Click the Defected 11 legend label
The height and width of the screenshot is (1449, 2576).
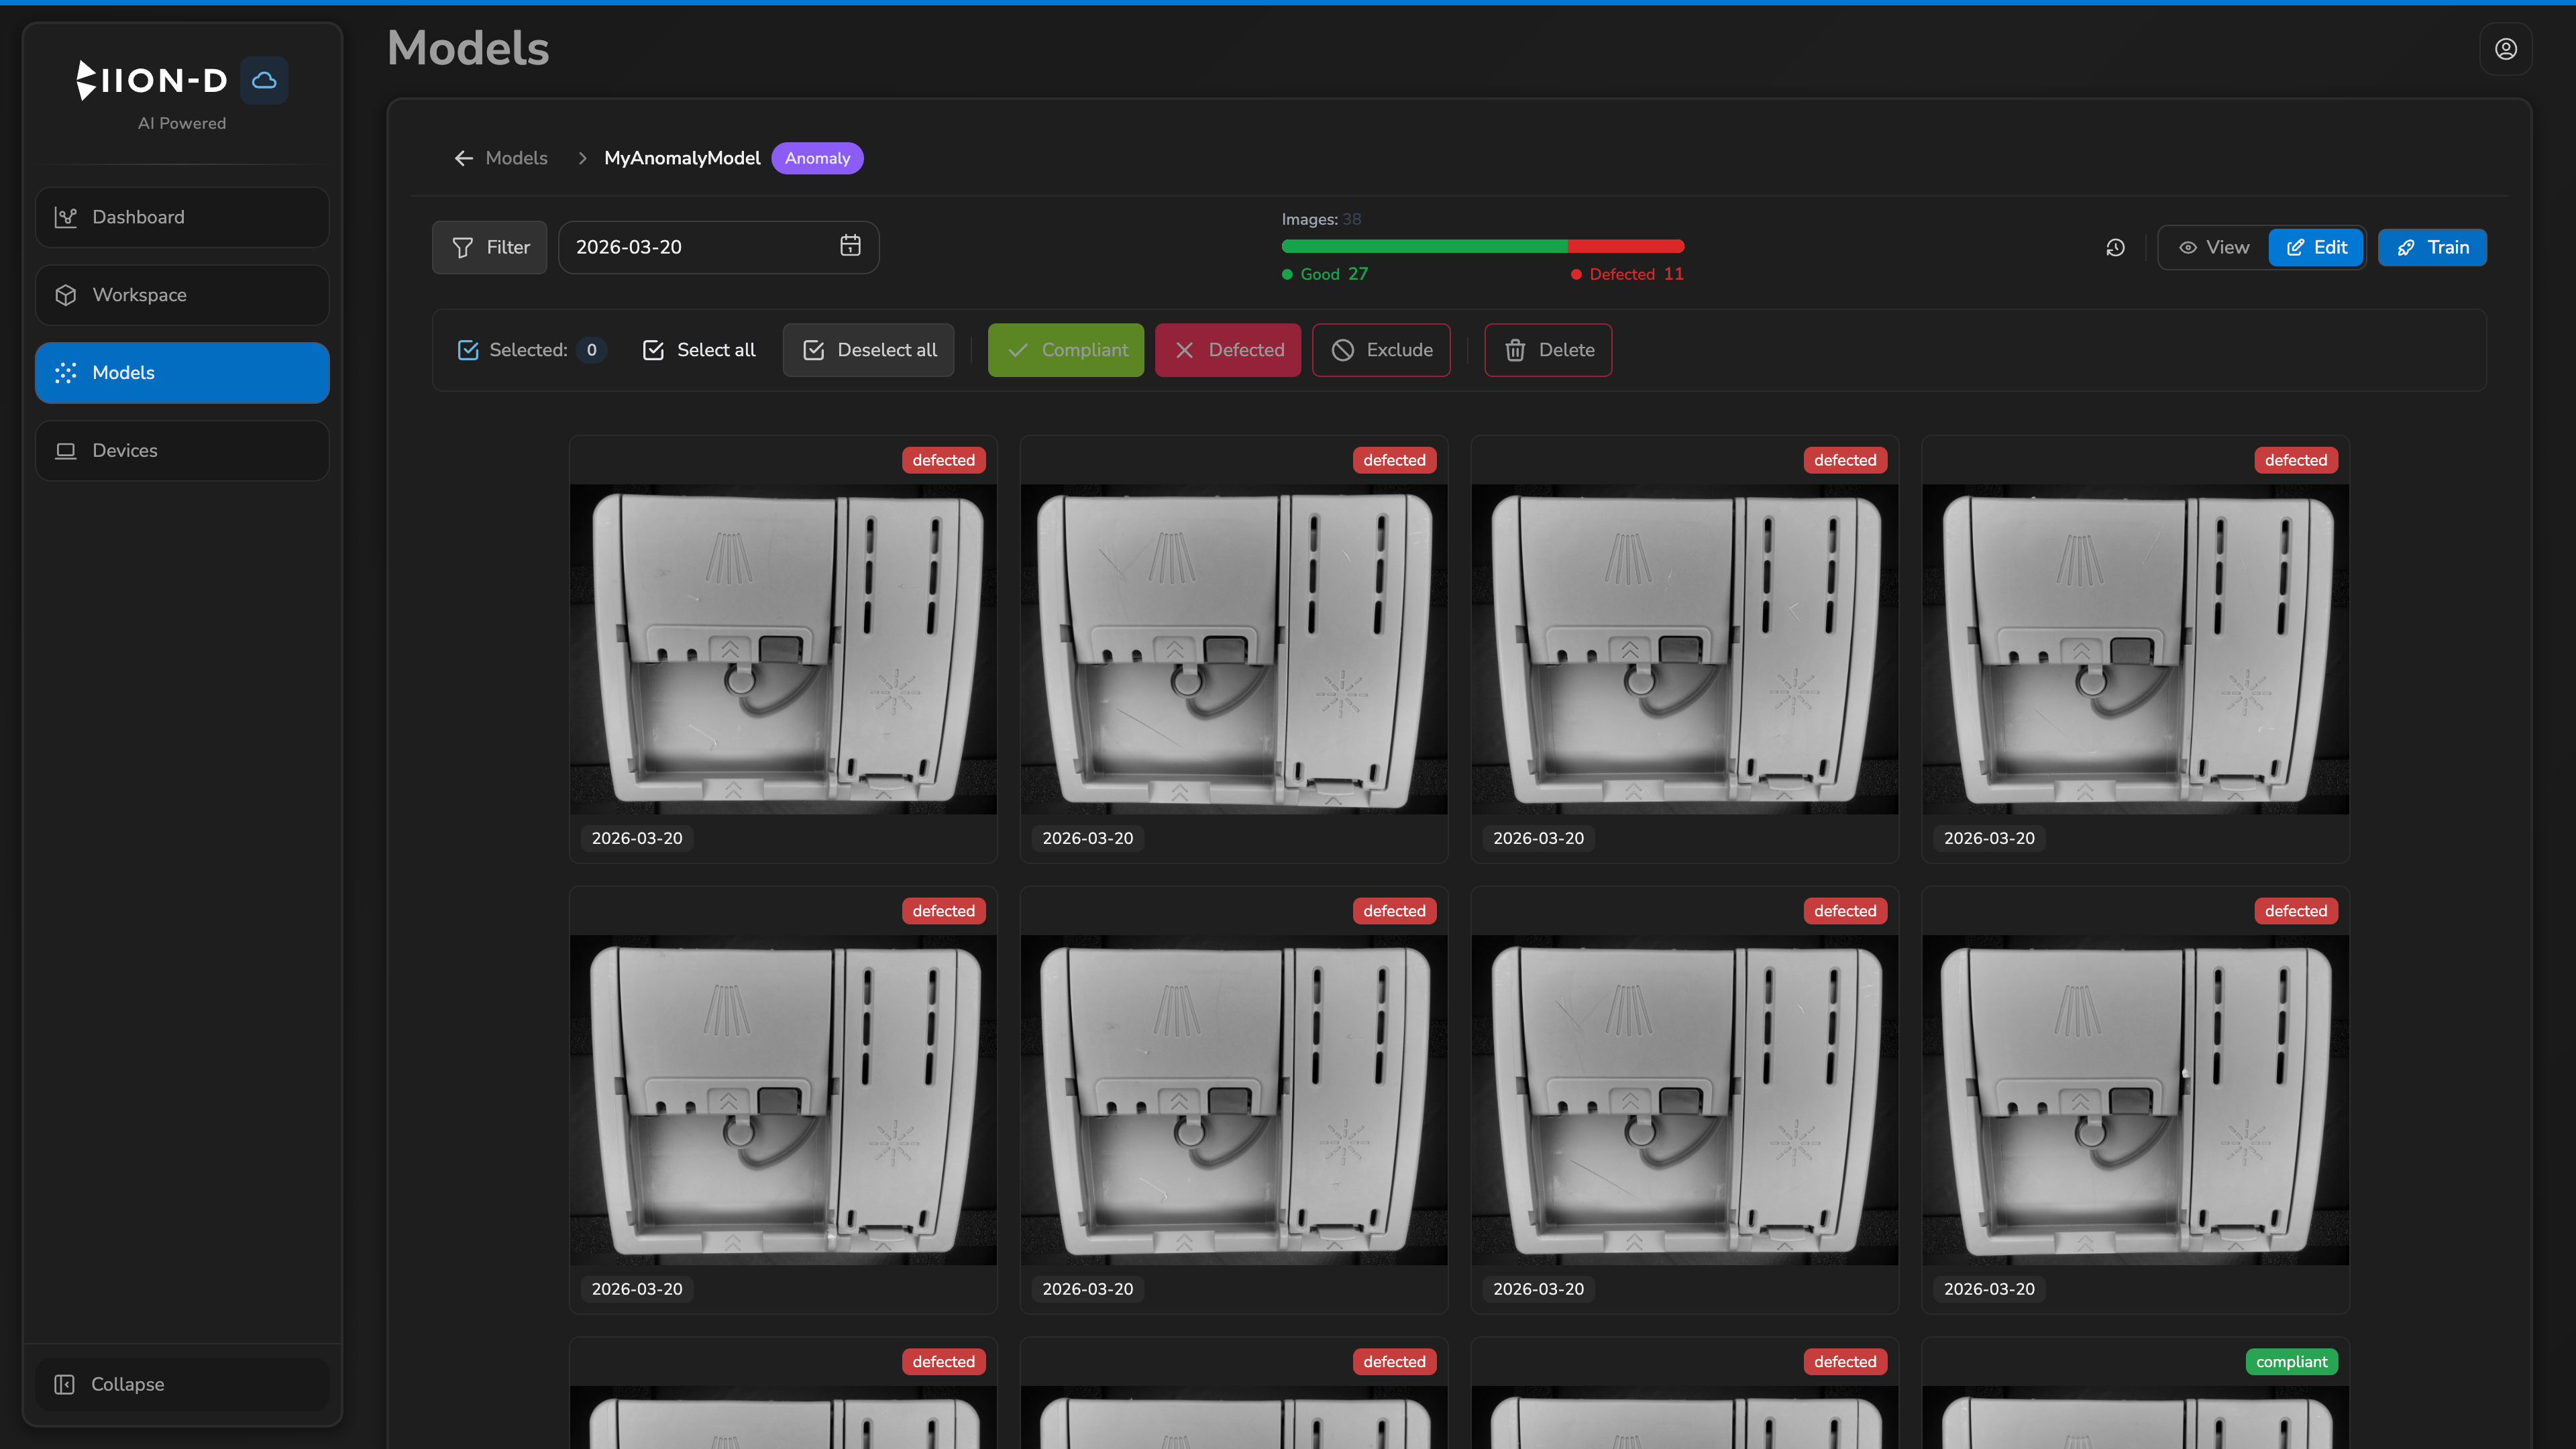point(1627,274)
